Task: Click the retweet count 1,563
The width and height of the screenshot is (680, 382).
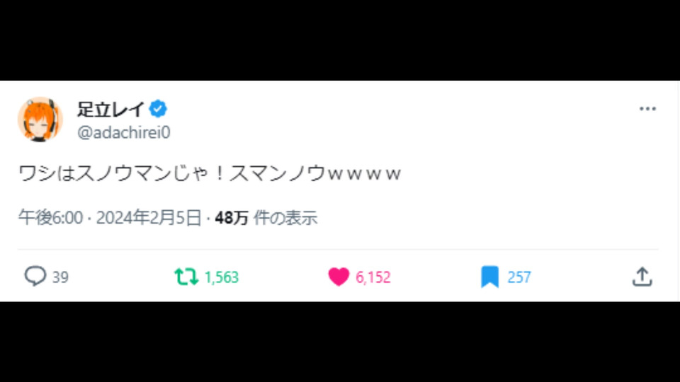Action: tap(222, 277)
